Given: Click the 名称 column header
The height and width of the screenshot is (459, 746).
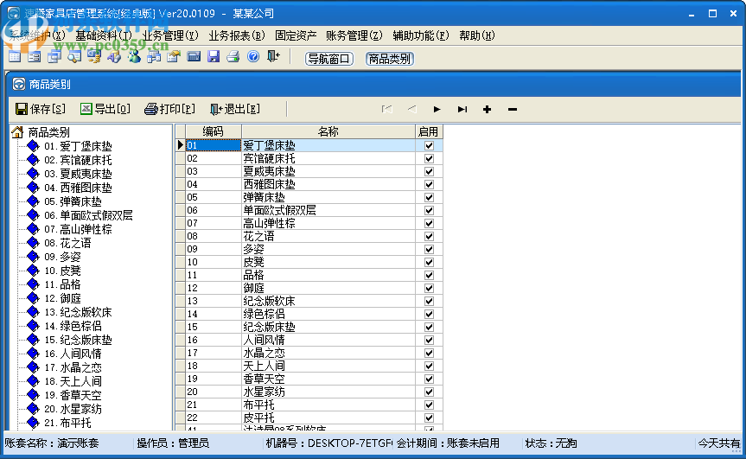Looking at the screenshot, I should point(328,131).
